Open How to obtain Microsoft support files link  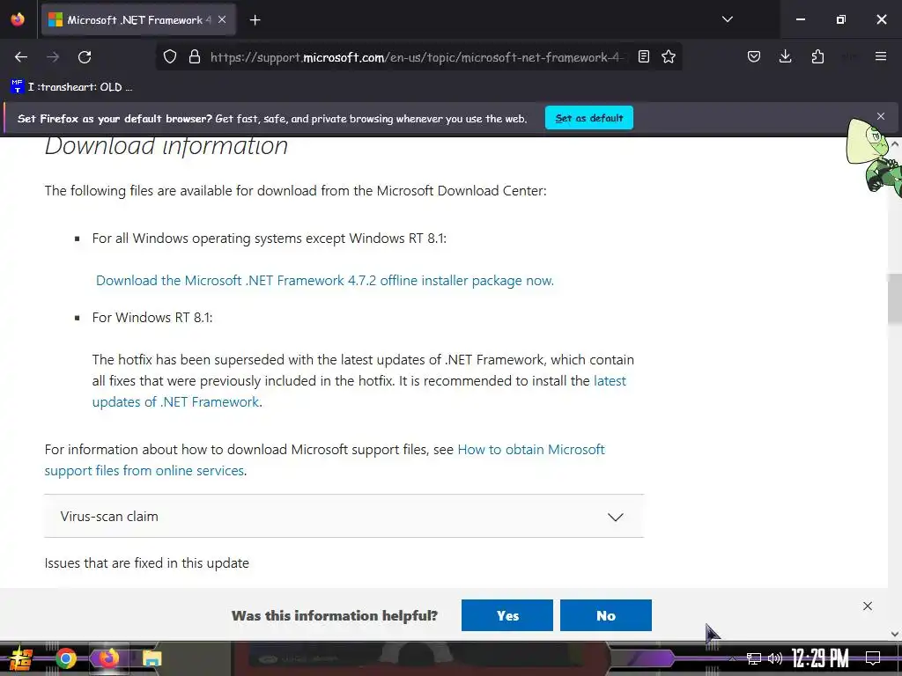tap(324, 459)
